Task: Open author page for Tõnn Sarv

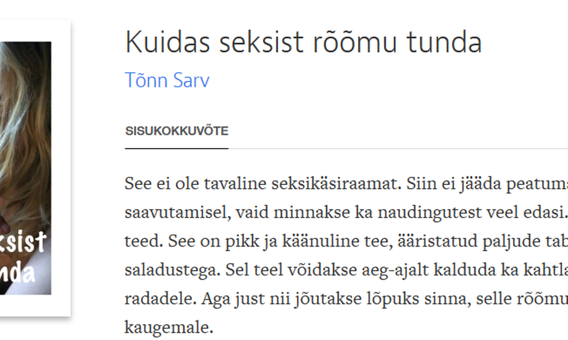Action: 167,80
